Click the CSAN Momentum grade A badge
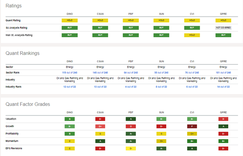 [x=100, y=141]
